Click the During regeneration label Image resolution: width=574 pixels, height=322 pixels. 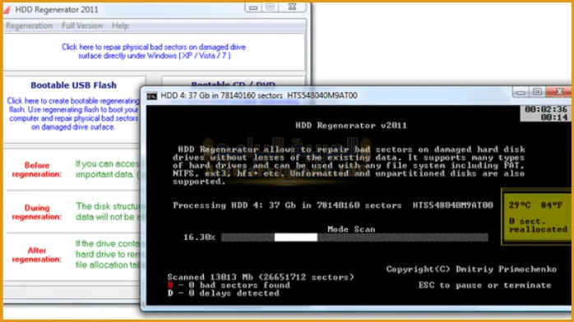pos(37,212)
